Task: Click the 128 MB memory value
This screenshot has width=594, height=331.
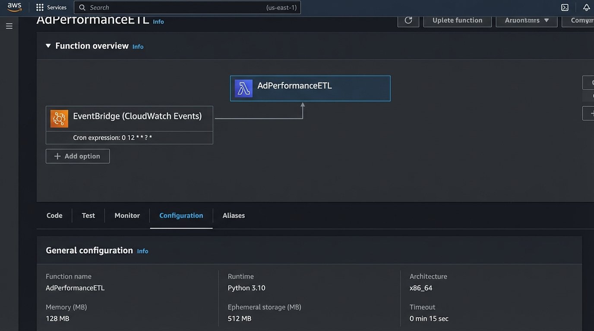Action: pyautogui.click(x=57, y=319)
